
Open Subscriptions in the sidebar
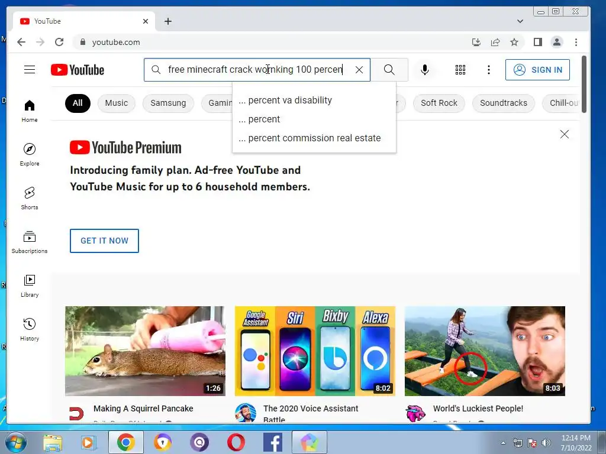point(30,242)
